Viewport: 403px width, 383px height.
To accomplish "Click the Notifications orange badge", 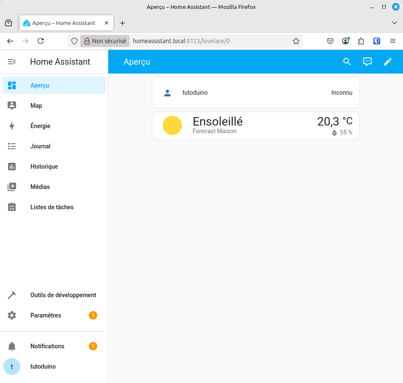I will tap(93, 346).
